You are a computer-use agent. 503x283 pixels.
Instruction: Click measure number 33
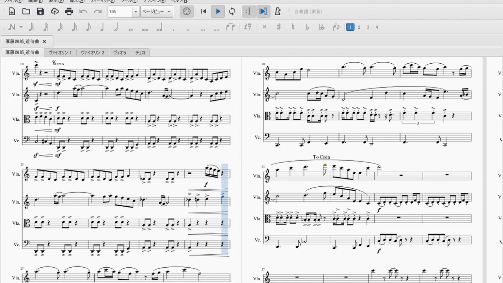[x=263, y=167]
